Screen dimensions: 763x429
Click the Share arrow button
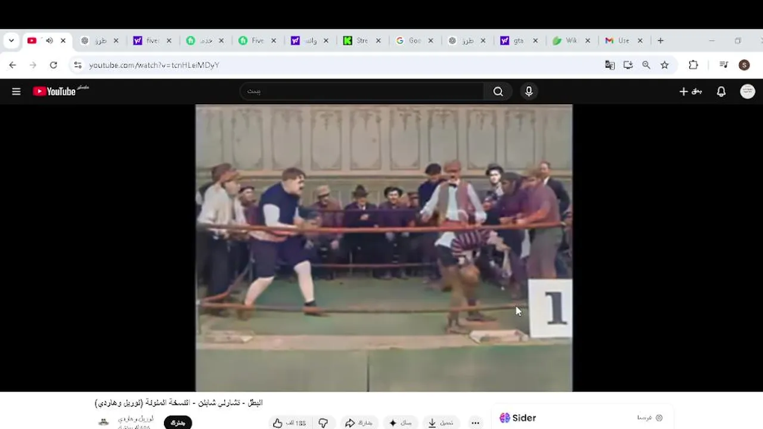click(x=359, y=423)
